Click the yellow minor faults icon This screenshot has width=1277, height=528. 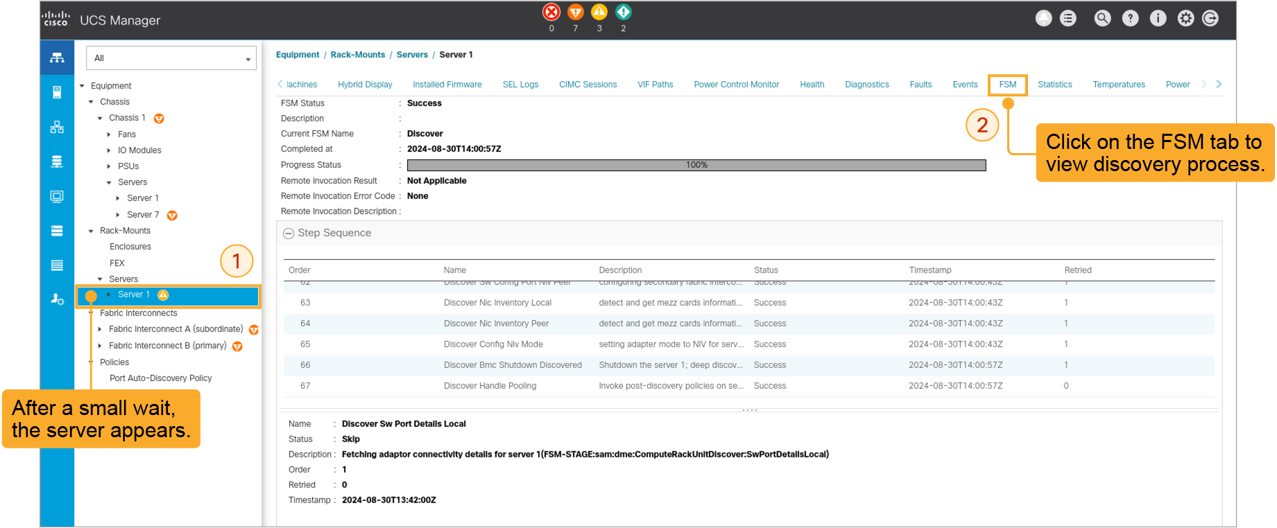tap(599, 12)
